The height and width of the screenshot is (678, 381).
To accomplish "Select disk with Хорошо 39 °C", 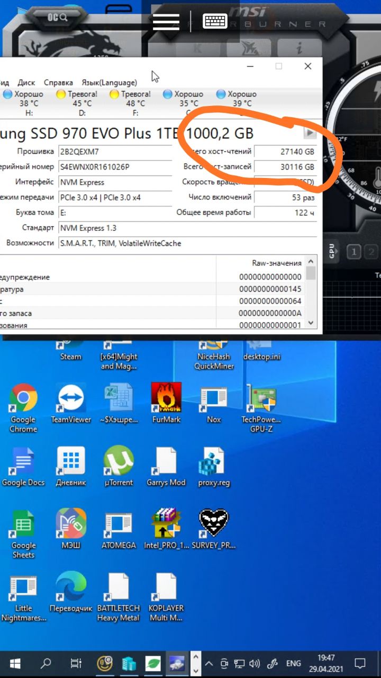I will coord(237,103).
